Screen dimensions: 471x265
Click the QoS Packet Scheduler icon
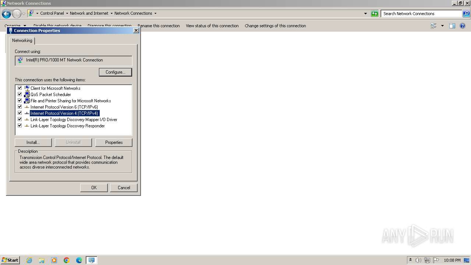pyautogui.click(x=27, y=95)
